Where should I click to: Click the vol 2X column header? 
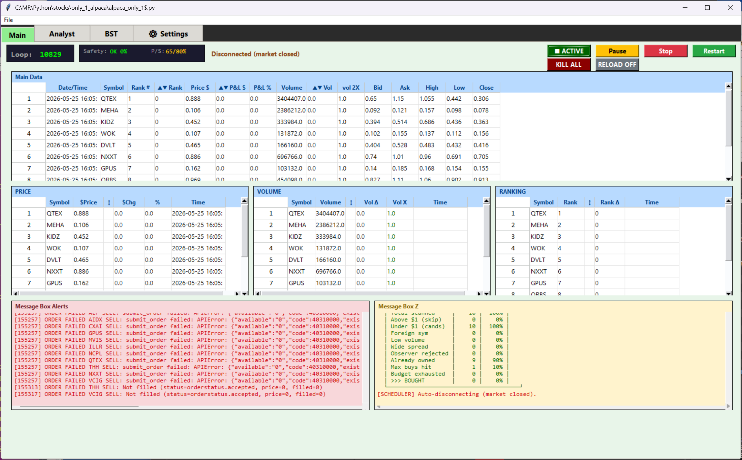point(351,88)
